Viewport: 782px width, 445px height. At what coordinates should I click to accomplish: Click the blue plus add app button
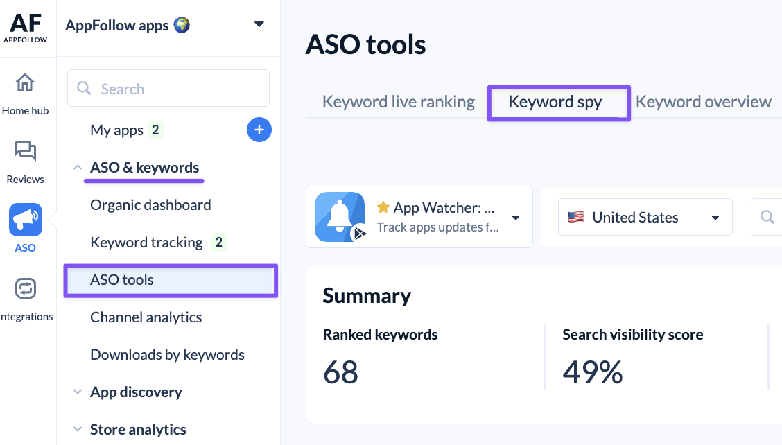(x=259, y=130)
